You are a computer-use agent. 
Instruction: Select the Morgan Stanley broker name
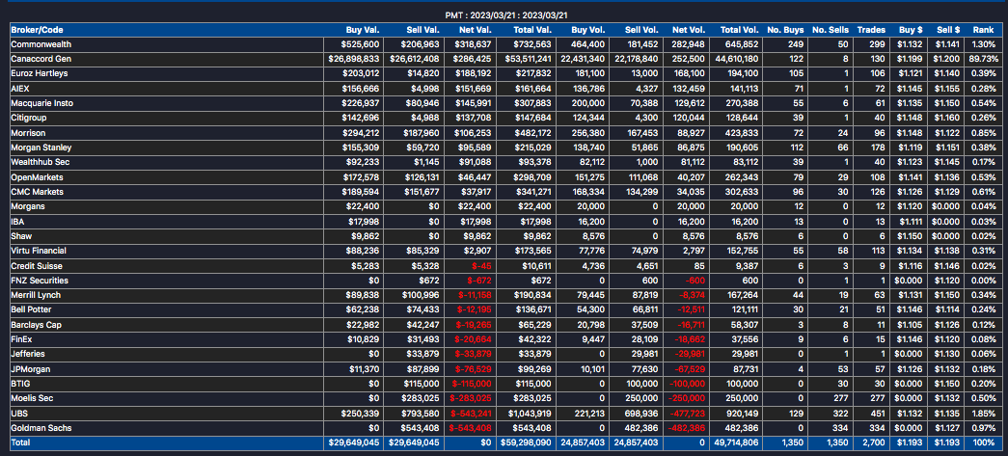tap(41, 148)
